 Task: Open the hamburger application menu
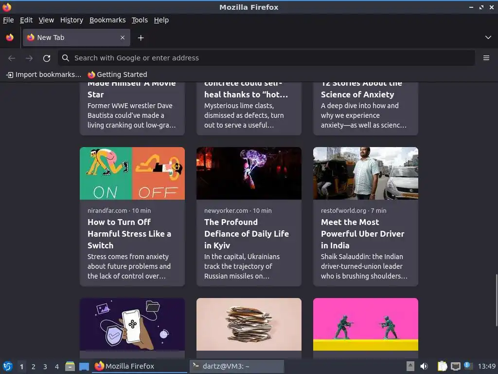click(486, 58)
